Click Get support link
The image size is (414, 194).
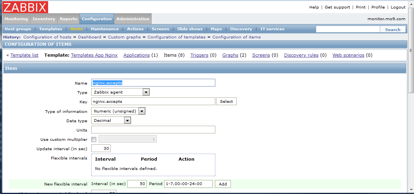(338, 7)
